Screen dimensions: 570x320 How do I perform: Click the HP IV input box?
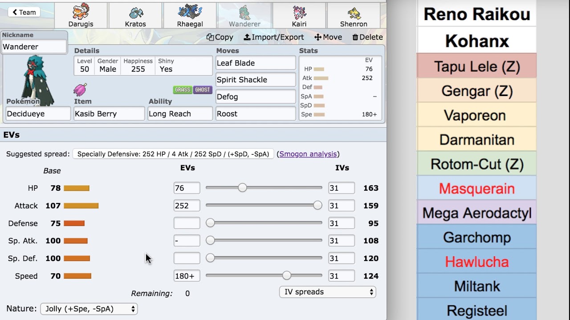coord(342,188)
